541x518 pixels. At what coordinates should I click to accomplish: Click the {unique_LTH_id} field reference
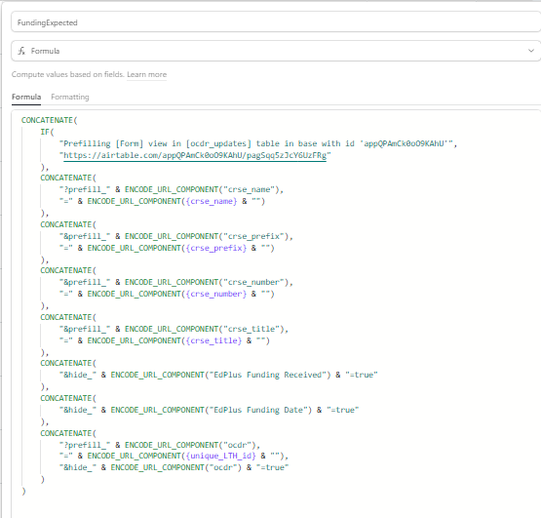pos(221,456)
